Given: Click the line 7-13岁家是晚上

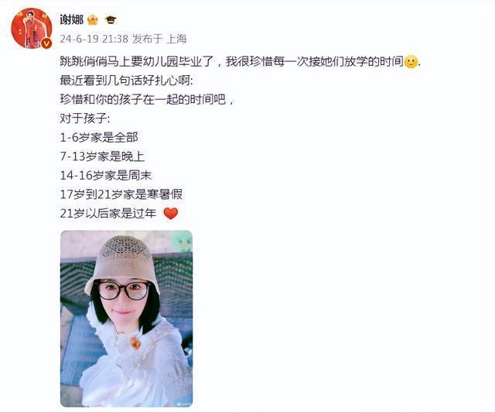Looking at the screenshot, I should pyautogui.click(x=102, y=156).
